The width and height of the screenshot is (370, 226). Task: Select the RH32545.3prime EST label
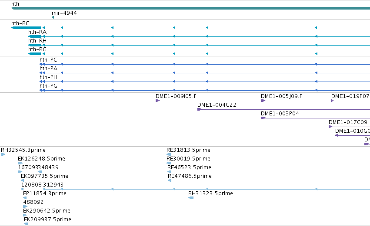[x=23, y=150]
